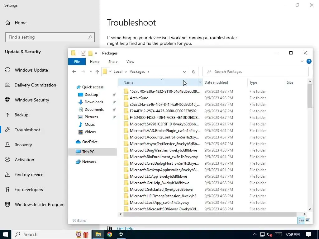319x239 pixels.
Task: Switch to large thumbnails view icon
Action: point(308,220)
